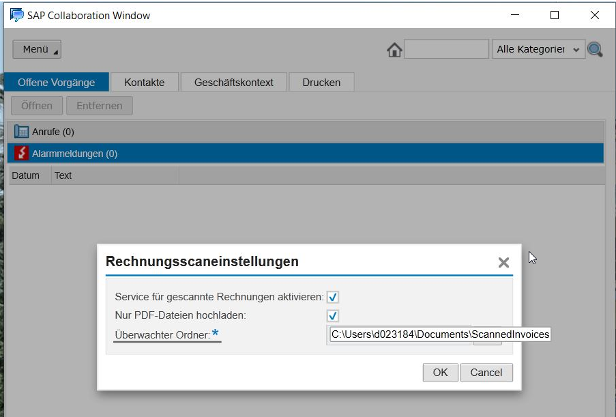This screenshot has width=616, height=417.
Task: Switch to the Offene Vorgänge tab
Action: [57, 82]
